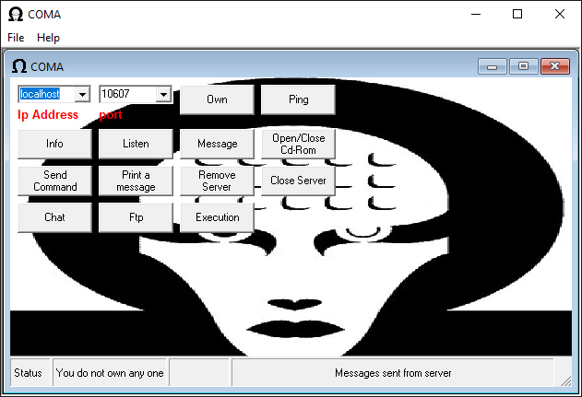The height and width of the screenshot is (397, 582).
Task: Click the Info button
Action: pos(54,144)
